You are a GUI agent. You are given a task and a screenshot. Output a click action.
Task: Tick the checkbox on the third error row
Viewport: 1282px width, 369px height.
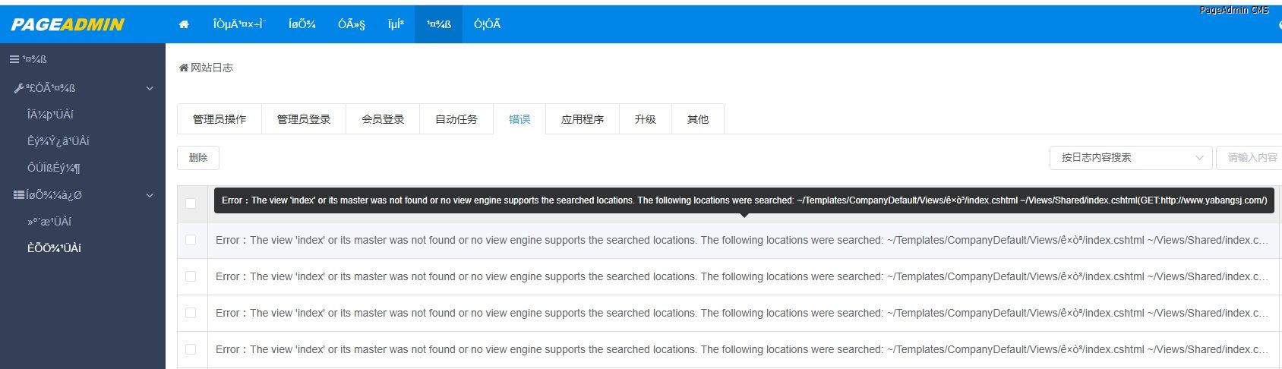tap(191, 313)
